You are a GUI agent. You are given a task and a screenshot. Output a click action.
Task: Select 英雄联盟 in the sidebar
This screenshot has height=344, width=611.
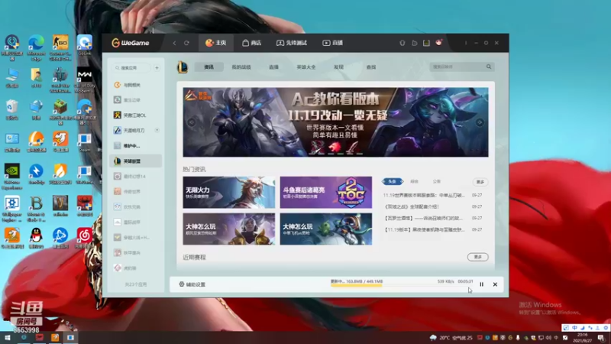(x=135, y=161)
